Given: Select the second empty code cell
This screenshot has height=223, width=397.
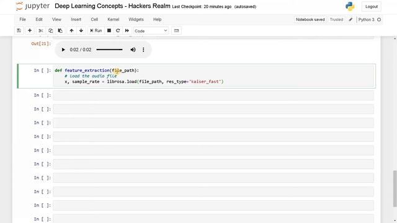Looking at the screenshot, I should pyautogui.click(x=213, y=109).
